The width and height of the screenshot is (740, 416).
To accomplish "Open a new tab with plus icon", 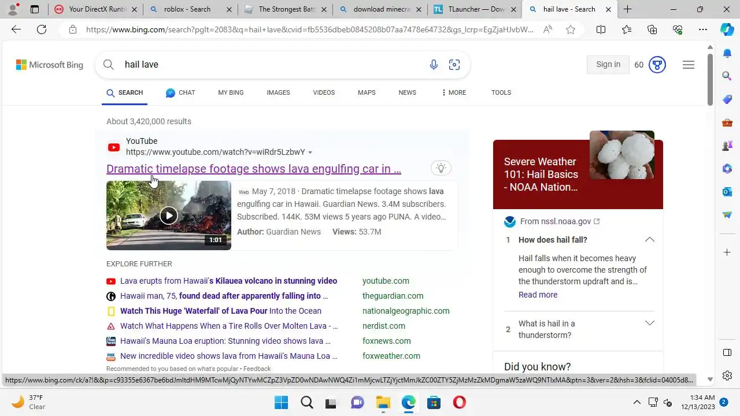I will pyautogui.click(x=627, y=9).
